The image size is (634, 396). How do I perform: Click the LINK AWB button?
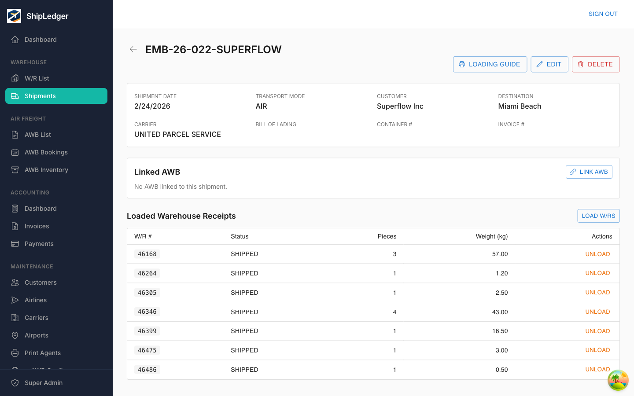tap(589, 172)
